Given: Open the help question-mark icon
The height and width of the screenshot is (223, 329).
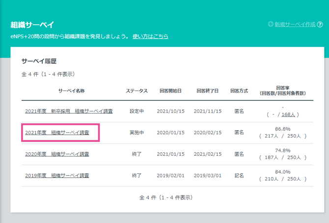Looking at the screenshot, I should (x=320, y=25).
